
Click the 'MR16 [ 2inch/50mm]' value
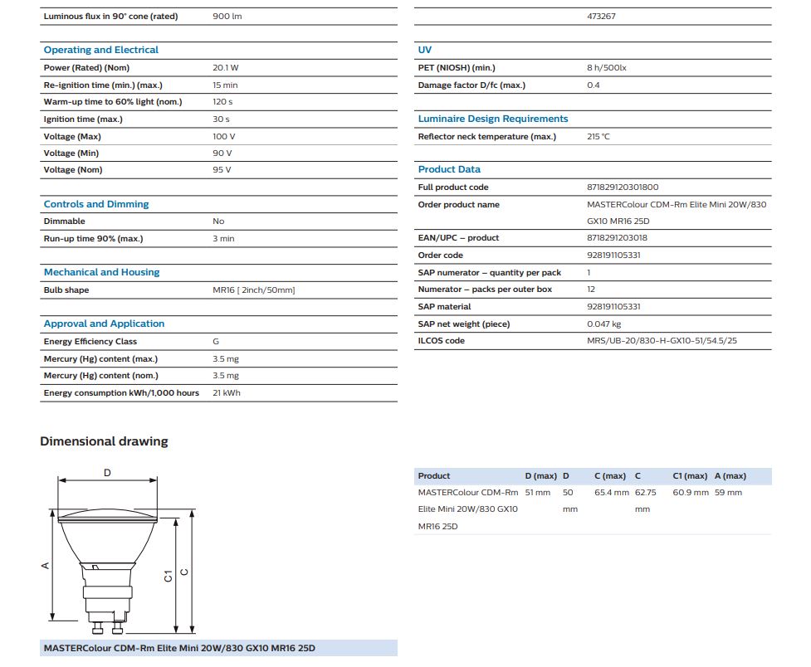[254, 290]
